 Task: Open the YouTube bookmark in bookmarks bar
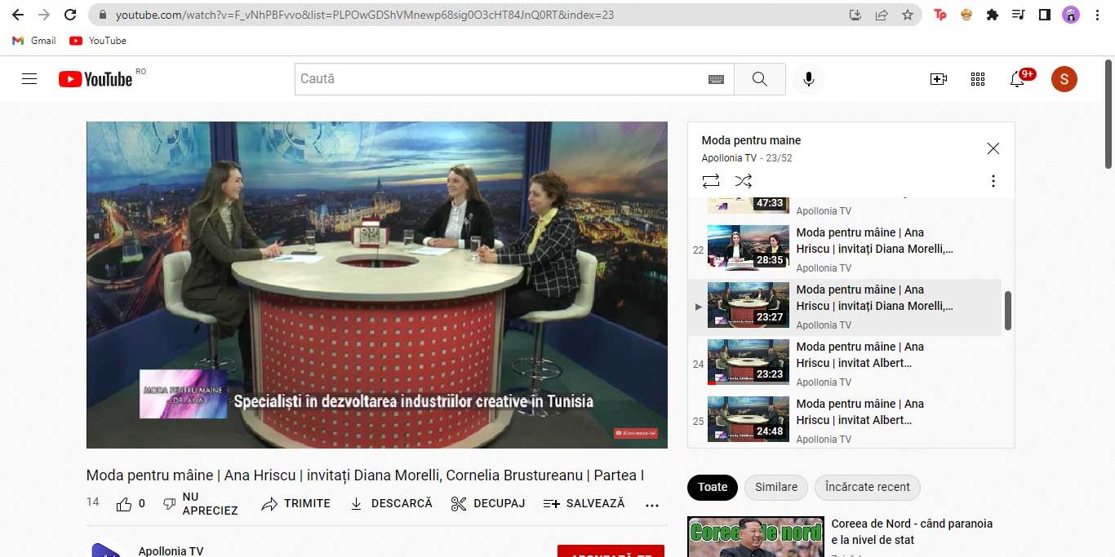pyautogui.click(x=98, y=41)
